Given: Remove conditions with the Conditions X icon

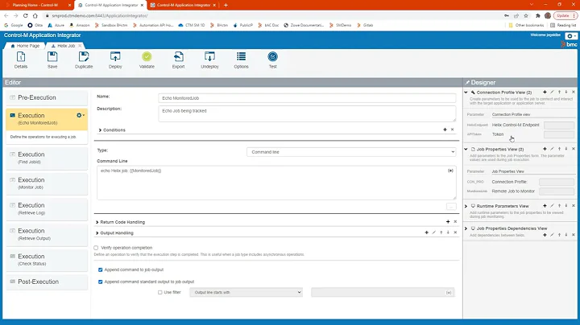Looking at the screenshot, I should tap(453, 130).
